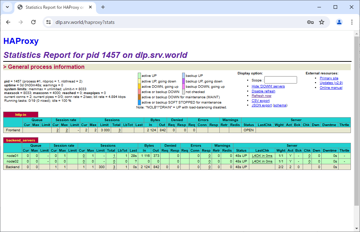Reload the page with the refresh icon

[33, 22]
